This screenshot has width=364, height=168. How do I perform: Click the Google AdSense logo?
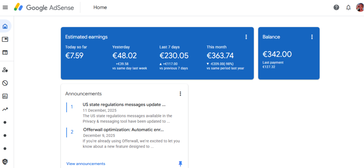[44, 7]
